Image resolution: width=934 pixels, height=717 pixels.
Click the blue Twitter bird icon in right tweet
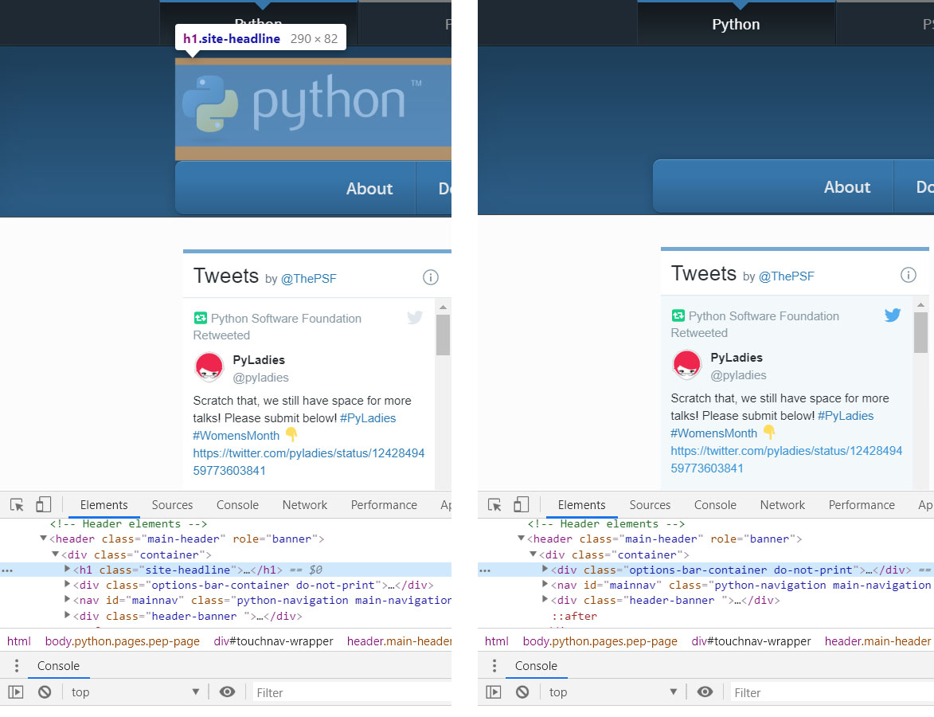[x=893, y=315]
